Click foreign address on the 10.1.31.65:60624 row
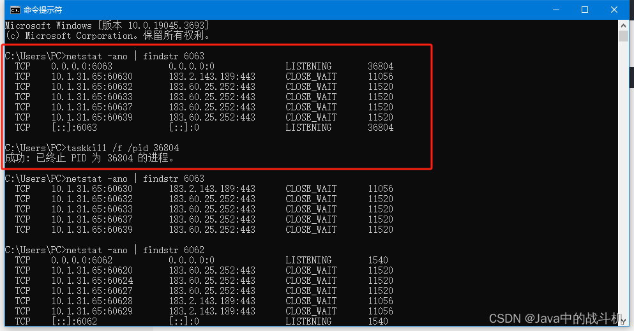634x331 pixels. click(212, 281)
